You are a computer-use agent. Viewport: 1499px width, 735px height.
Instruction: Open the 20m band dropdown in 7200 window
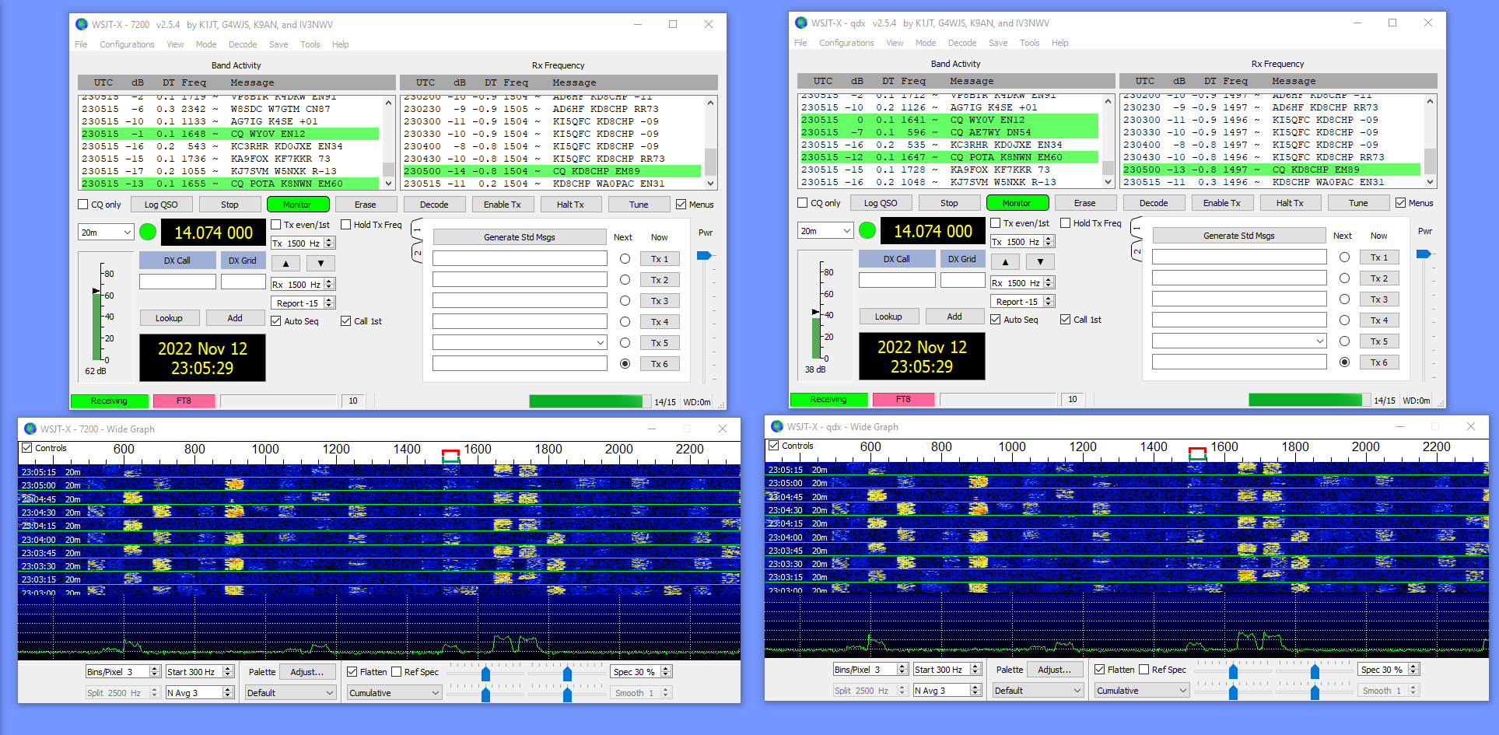[x=106, y=233]
